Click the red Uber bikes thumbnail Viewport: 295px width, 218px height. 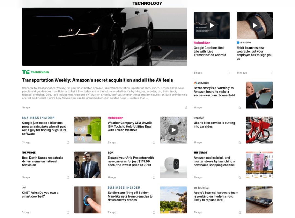click(259, 130)
